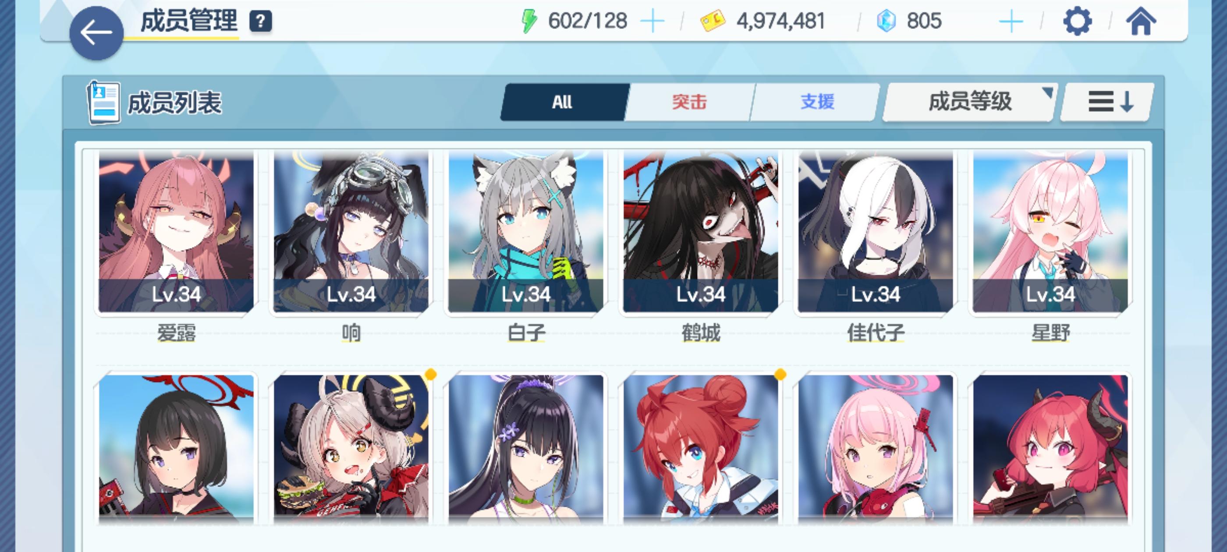Switch to the 支援 filter tab
The width and height of the screenshot is (1227, 552).
(x=816, y=102)
